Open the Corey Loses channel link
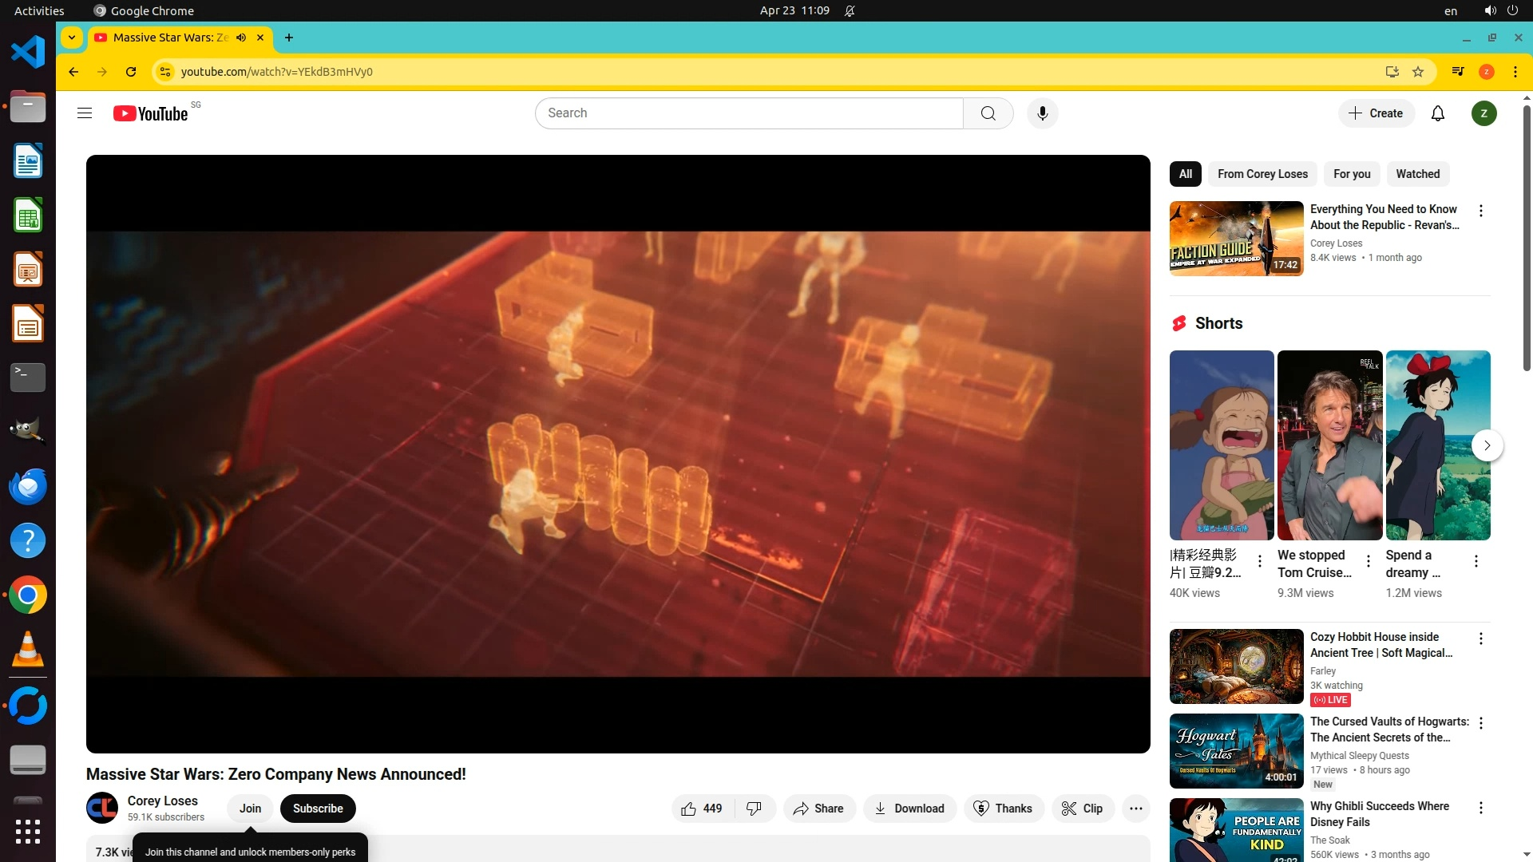Image resolution: width=1533 pixels, height=862 pixels. (x=162, y=801)
